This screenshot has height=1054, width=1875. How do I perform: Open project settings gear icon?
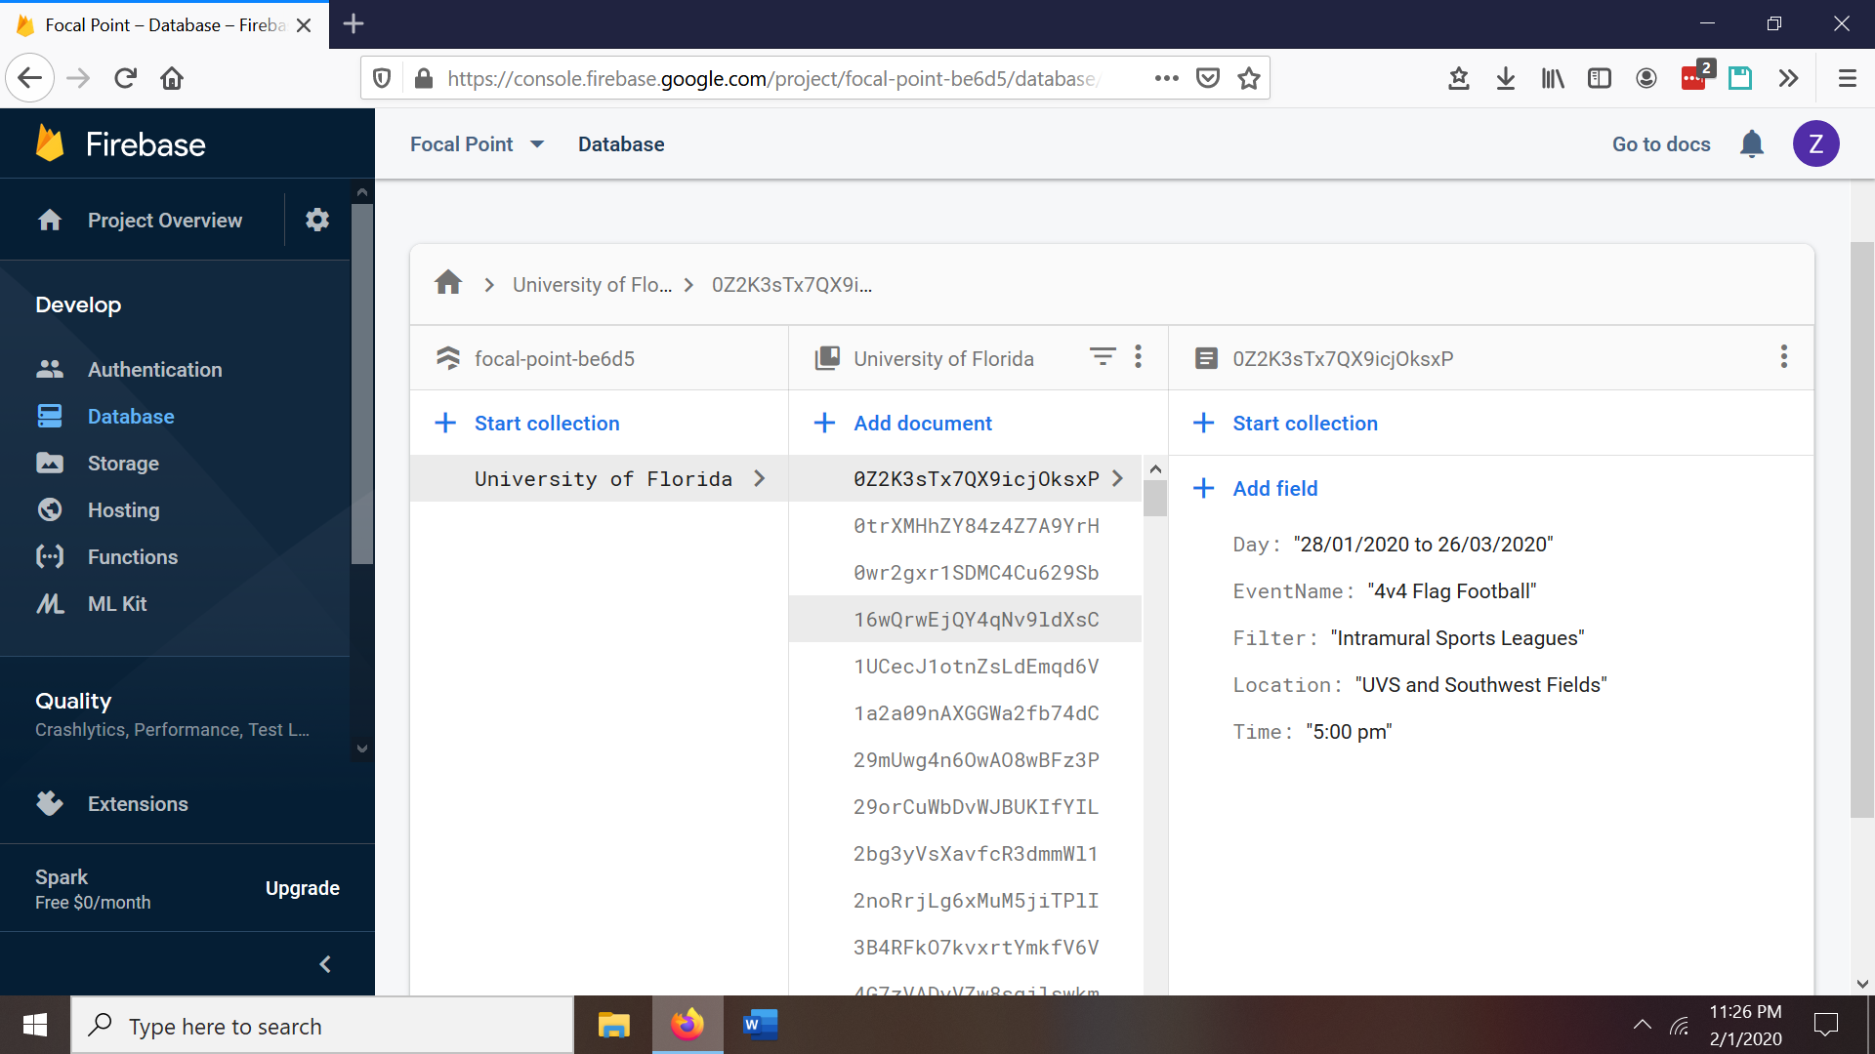click(x=316, y=220)
